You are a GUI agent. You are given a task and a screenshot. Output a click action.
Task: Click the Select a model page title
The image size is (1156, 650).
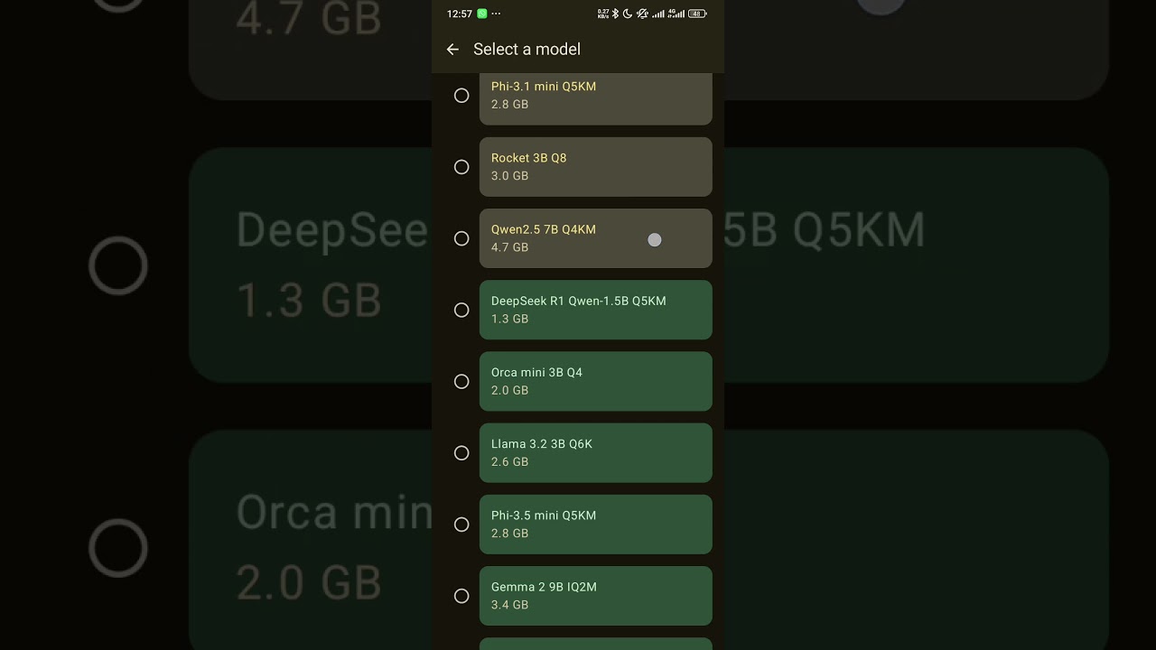click(x=527, y=50)
